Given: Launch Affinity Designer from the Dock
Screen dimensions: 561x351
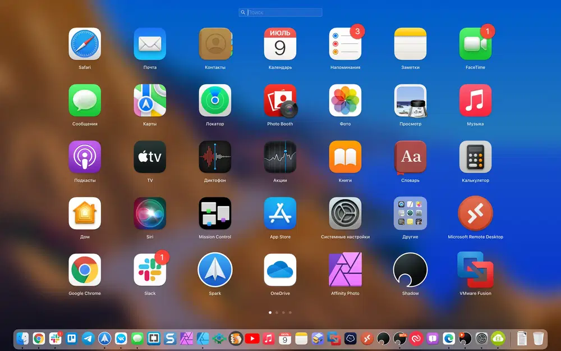Looking at the screenshot, I should pyautogui.click(x=203, y=339).
